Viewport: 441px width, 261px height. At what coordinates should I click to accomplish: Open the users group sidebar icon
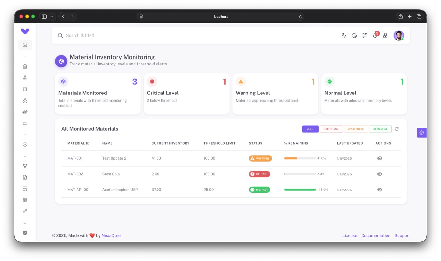coord(25,166)
